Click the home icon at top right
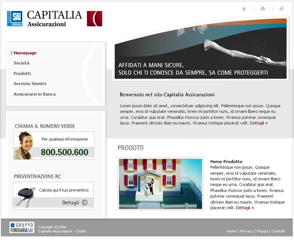This screenshot has width=294, height=245. click(x=244, y=9)
